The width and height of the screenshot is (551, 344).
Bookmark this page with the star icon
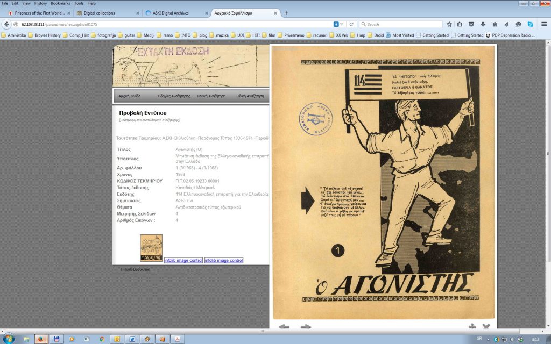[x=449, y=24]
